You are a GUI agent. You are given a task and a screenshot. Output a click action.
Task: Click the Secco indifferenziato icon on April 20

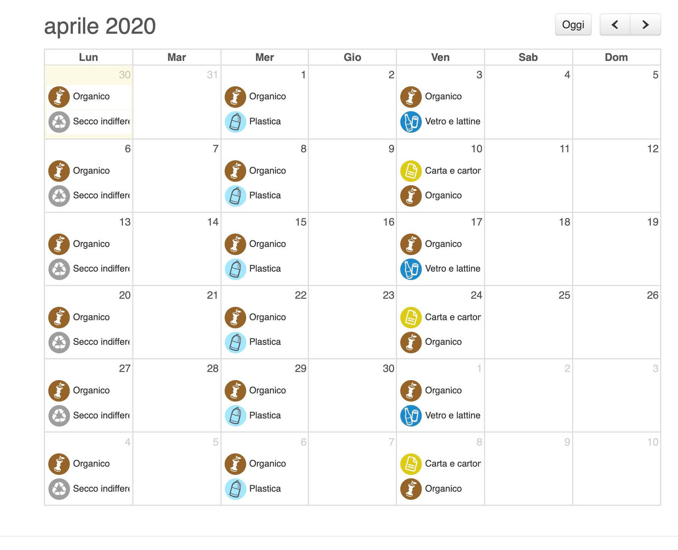[x=59, y=342]
